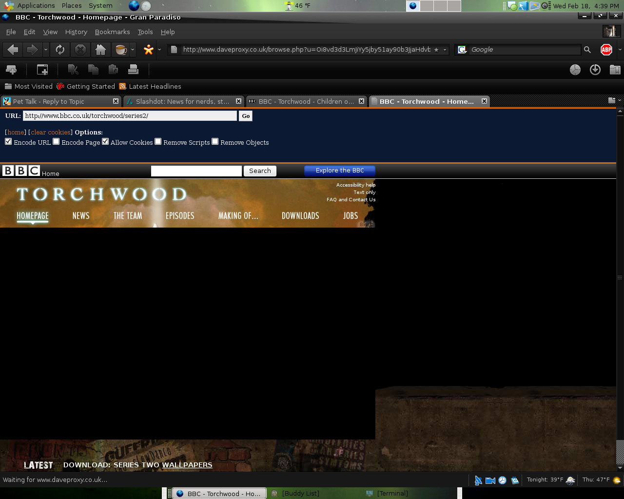624x499 pixels.
Task: Enable the Encode Page checkbox
Action: 56,141
